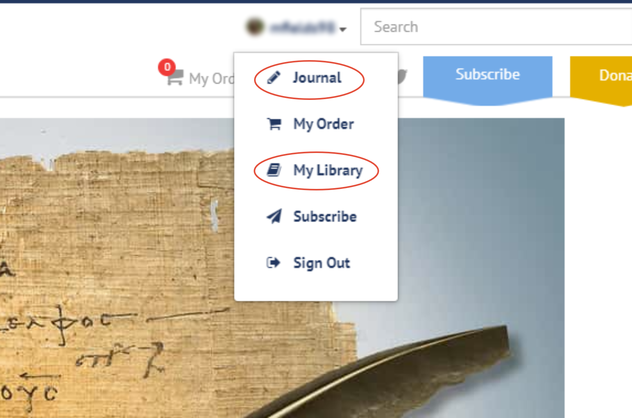Click the partially hidden icon beside Subscribe button
This screenshot has width=632, height=418.
(403, 76)
